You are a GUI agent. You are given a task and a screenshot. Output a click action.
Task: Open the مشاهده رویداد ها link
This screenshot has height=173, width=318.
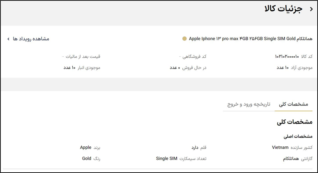tap(31, 39)
